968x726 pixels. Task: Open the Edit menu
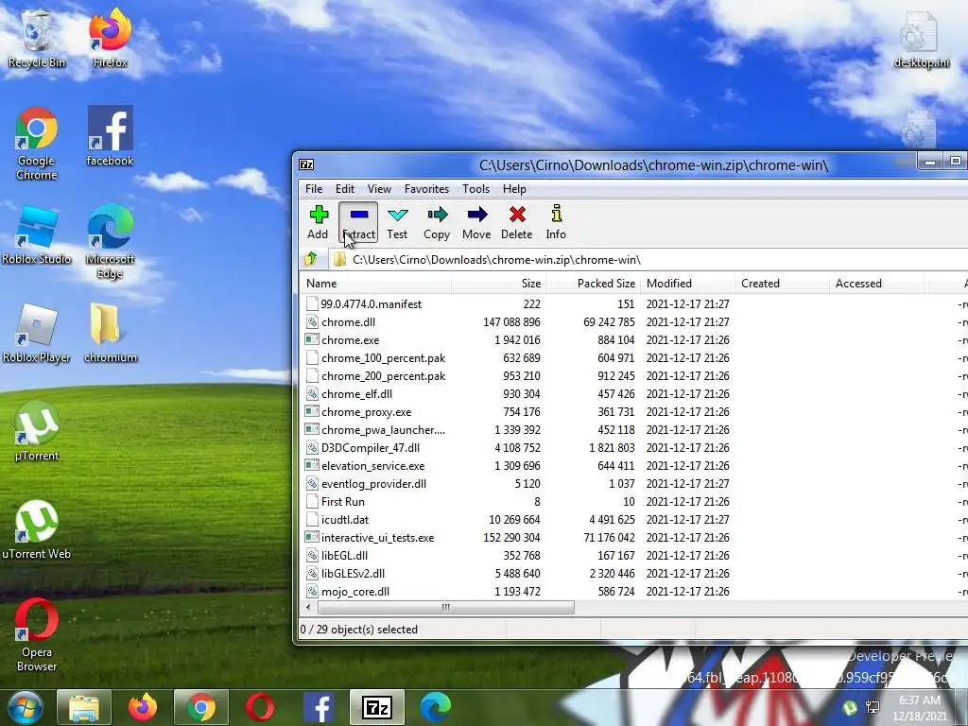tap(344, 189)
